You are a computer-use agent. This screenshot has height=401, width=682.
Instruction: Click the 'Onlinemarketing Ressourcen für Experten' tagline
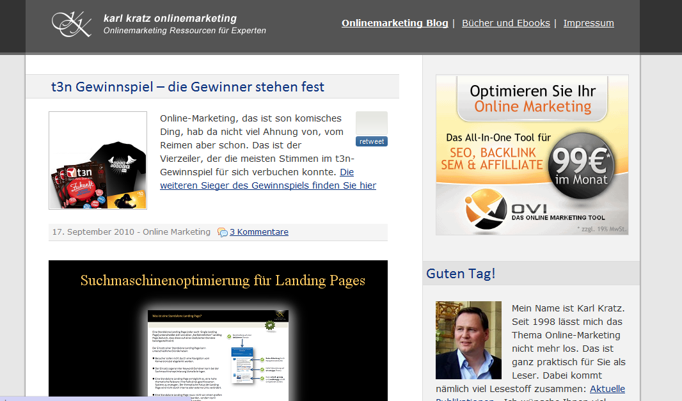[x=184, y=31]
